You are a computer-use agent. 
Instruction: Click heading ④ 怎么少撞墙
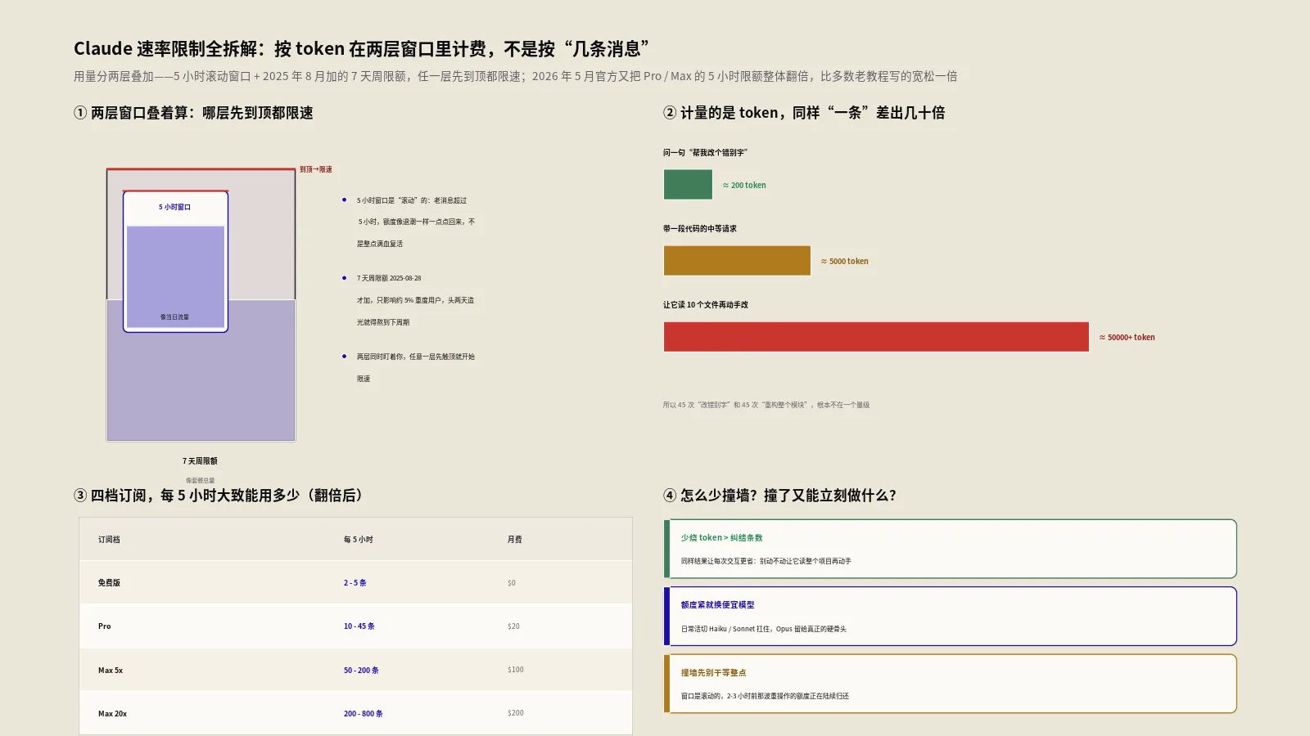779,496
